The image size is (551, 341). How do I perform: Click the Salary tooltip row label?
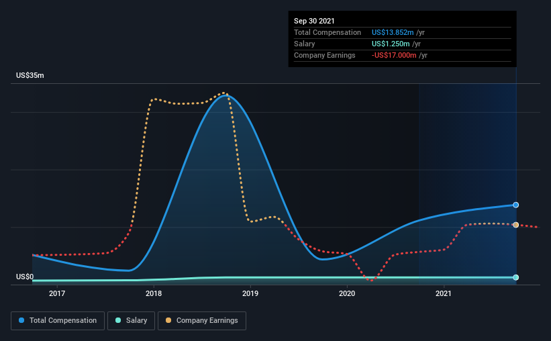[304, 44]
